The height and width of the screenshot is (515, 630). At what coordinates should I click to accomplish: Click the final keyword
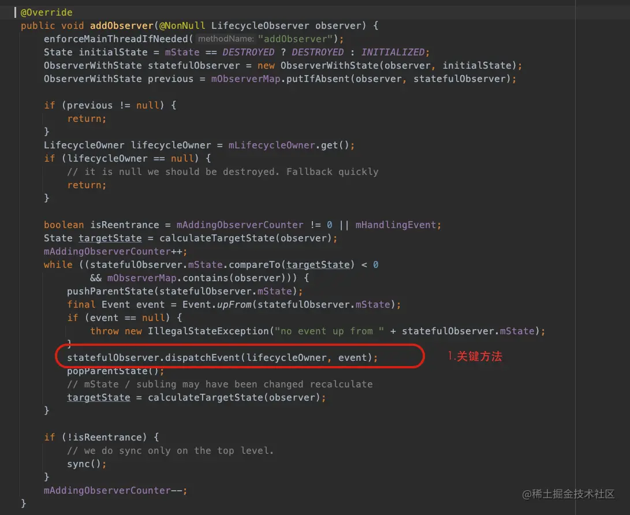81,304
